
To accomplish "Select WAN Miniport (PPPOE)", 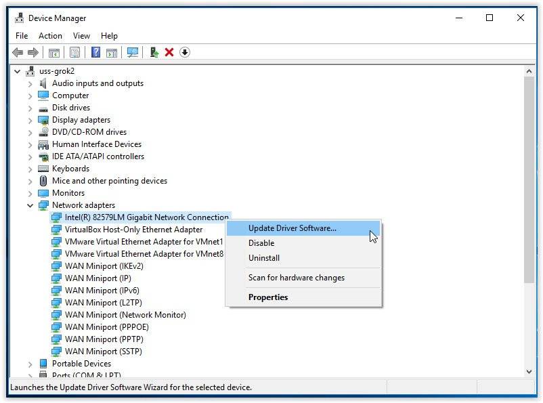I will pyautogui.click(x=107, y=326).
